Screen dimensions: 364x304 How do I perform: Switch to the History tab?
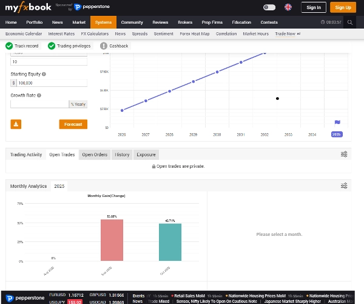click(122, 154)
